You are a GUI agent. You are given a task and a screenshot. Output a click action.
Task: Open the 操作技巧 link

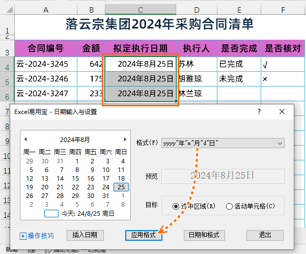tap(41, 236)
